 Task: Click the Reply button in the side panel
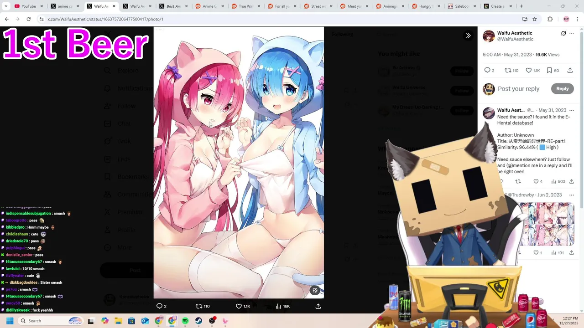[562, 89]
